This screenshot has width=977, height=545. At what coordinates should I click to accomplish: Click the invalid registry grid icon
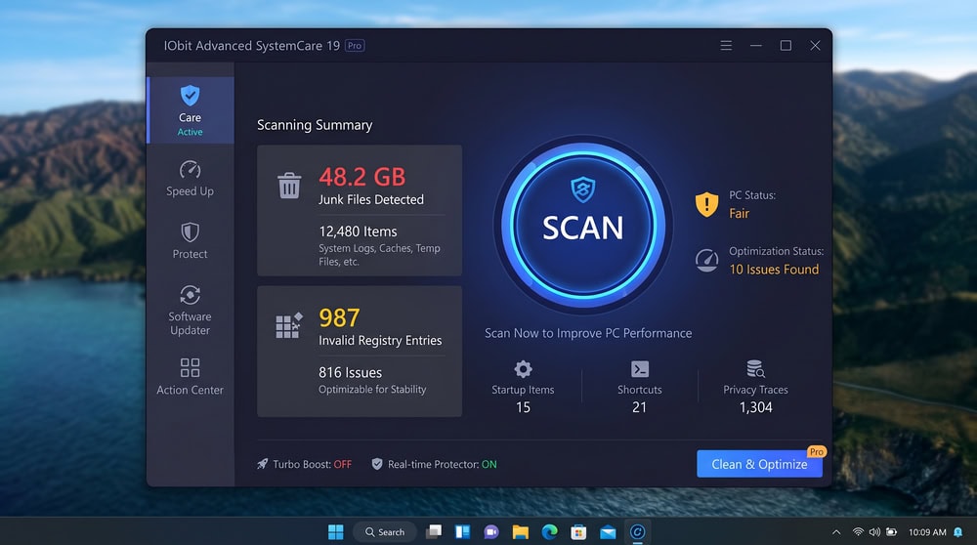tap(289, 325)
